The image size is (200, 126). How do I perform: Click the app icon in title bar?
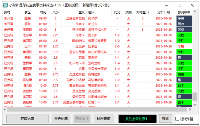click(x=5, y=5)
